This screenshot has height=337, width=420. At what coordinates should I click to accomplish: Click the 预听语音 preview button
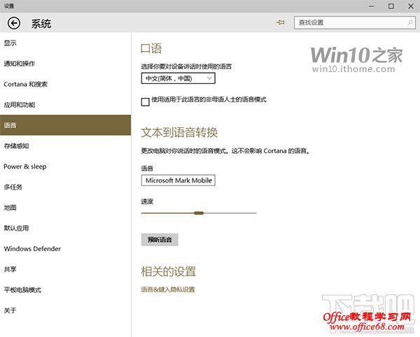[x=160, y=240]
